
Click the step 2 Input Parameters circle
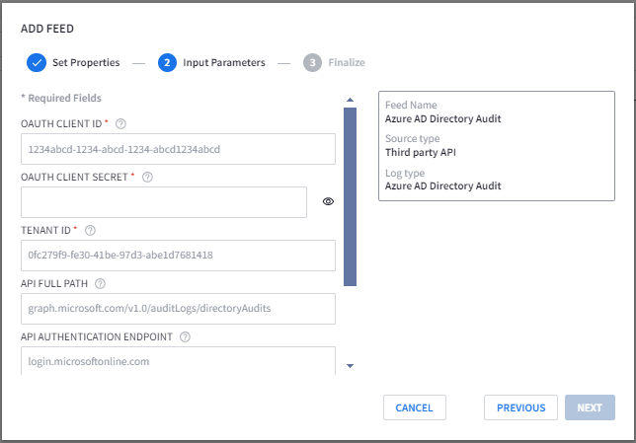[167, 62]
